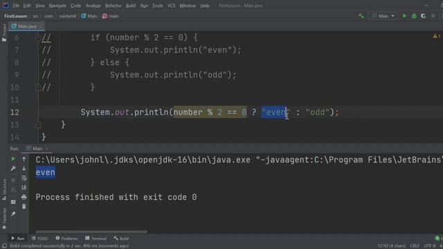This screenshot has height=249, width=443.
Task: Click the restore layout icon in Run panel
Action: pyautogui.click(x=13, y=202)
